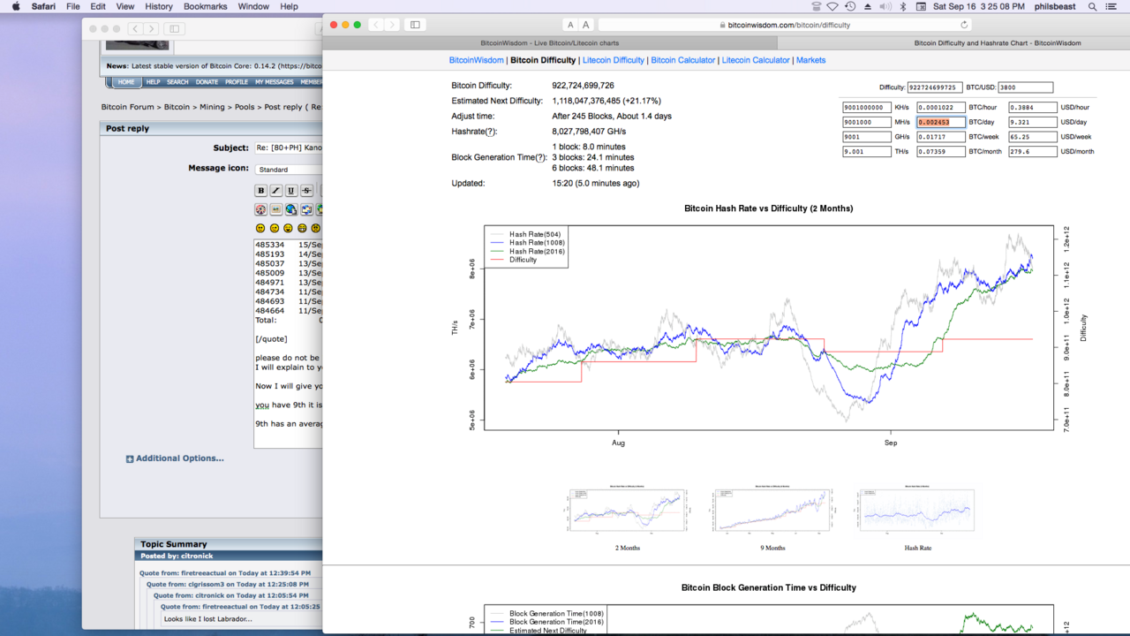The image size is (1130, 636).
Task: Click the KH/s hashrate input field
Action: pos(866,108)
